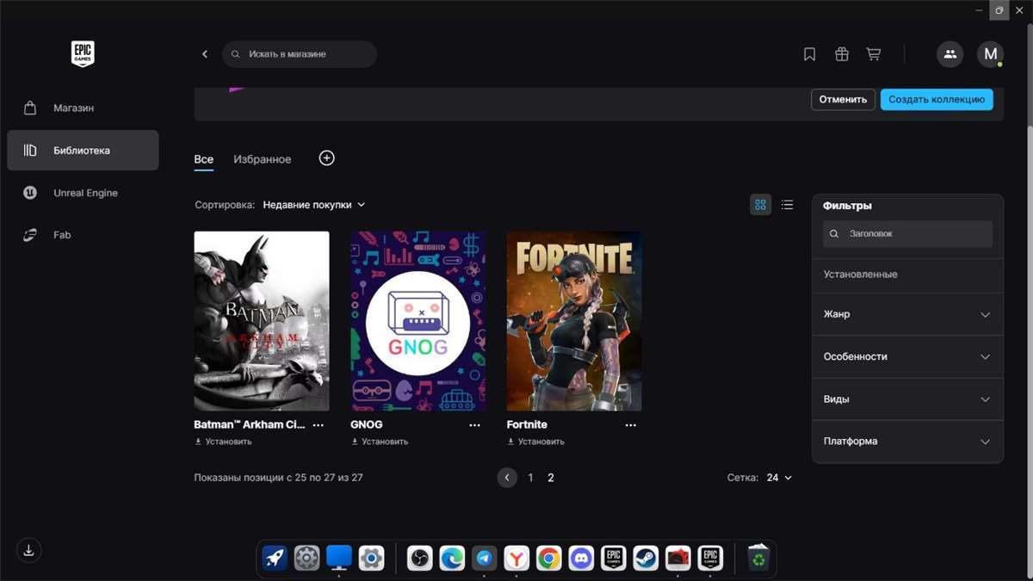Click the Fortnite game title
Screen dimensions: 1033x581
527,425
